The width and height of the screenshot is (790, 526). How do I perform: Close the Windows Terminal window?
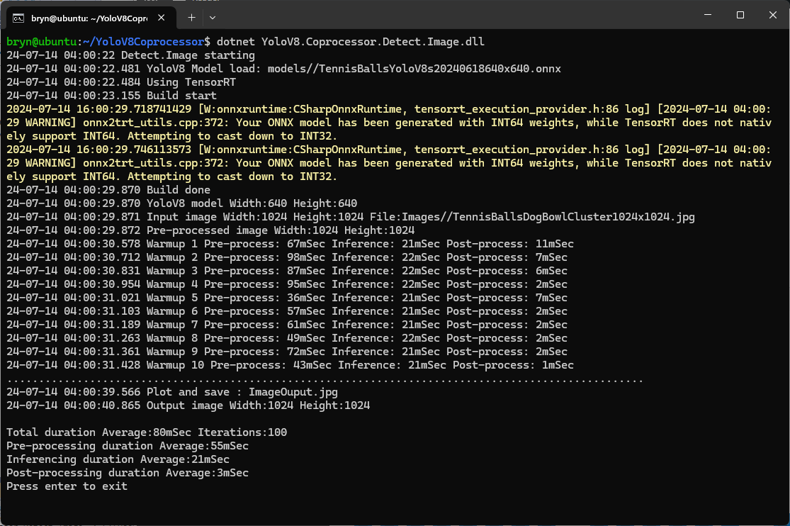772,15
